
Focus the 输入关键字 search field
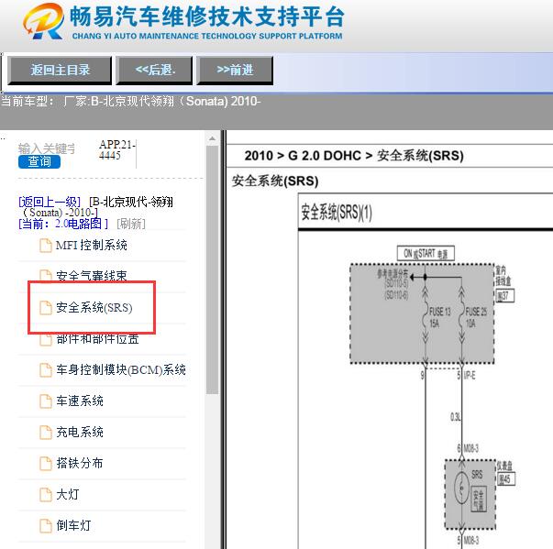pos(47,148)
